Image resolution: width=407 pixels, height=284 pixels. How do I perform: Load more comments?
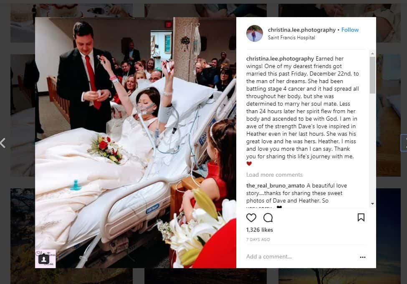tap(274, 175)
